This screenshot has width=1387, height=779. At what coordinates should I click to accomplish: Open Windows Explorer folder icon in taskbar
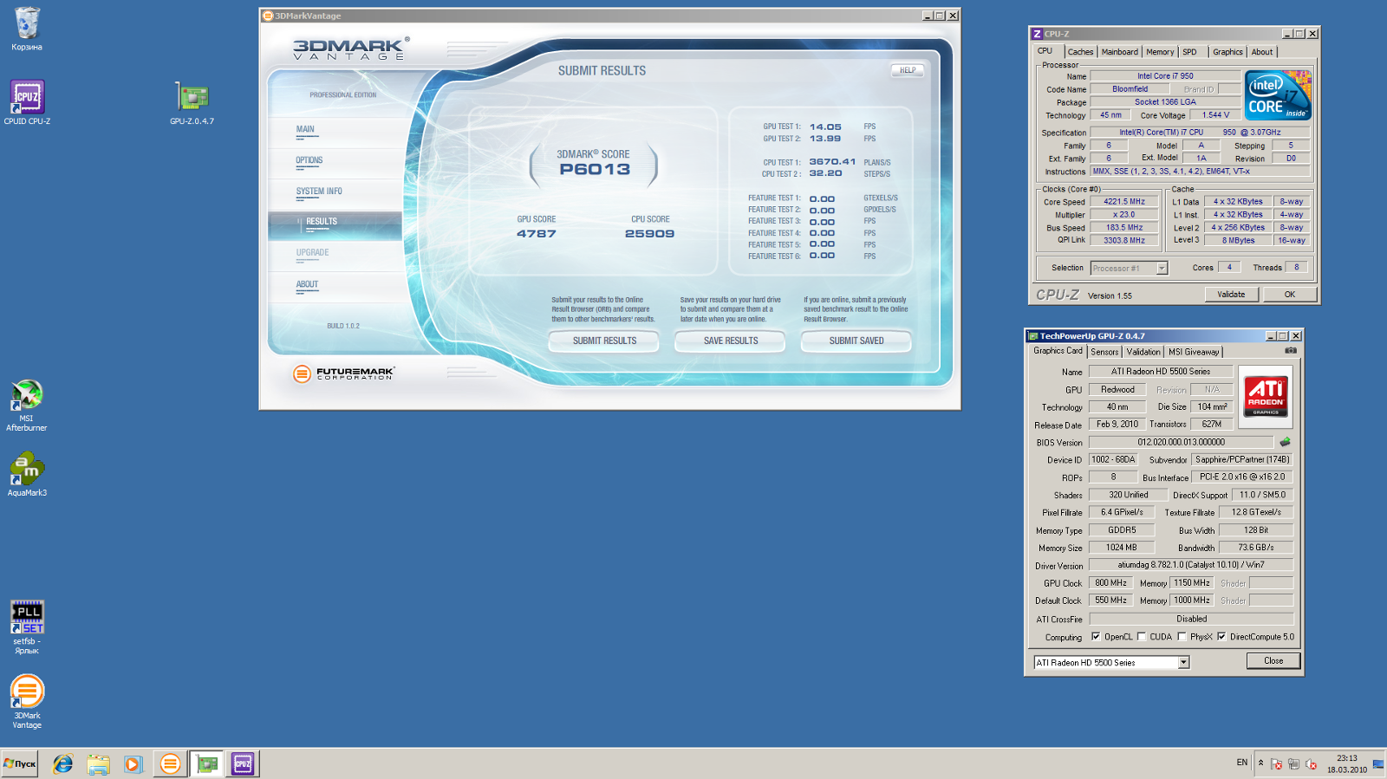click(98, 763)
